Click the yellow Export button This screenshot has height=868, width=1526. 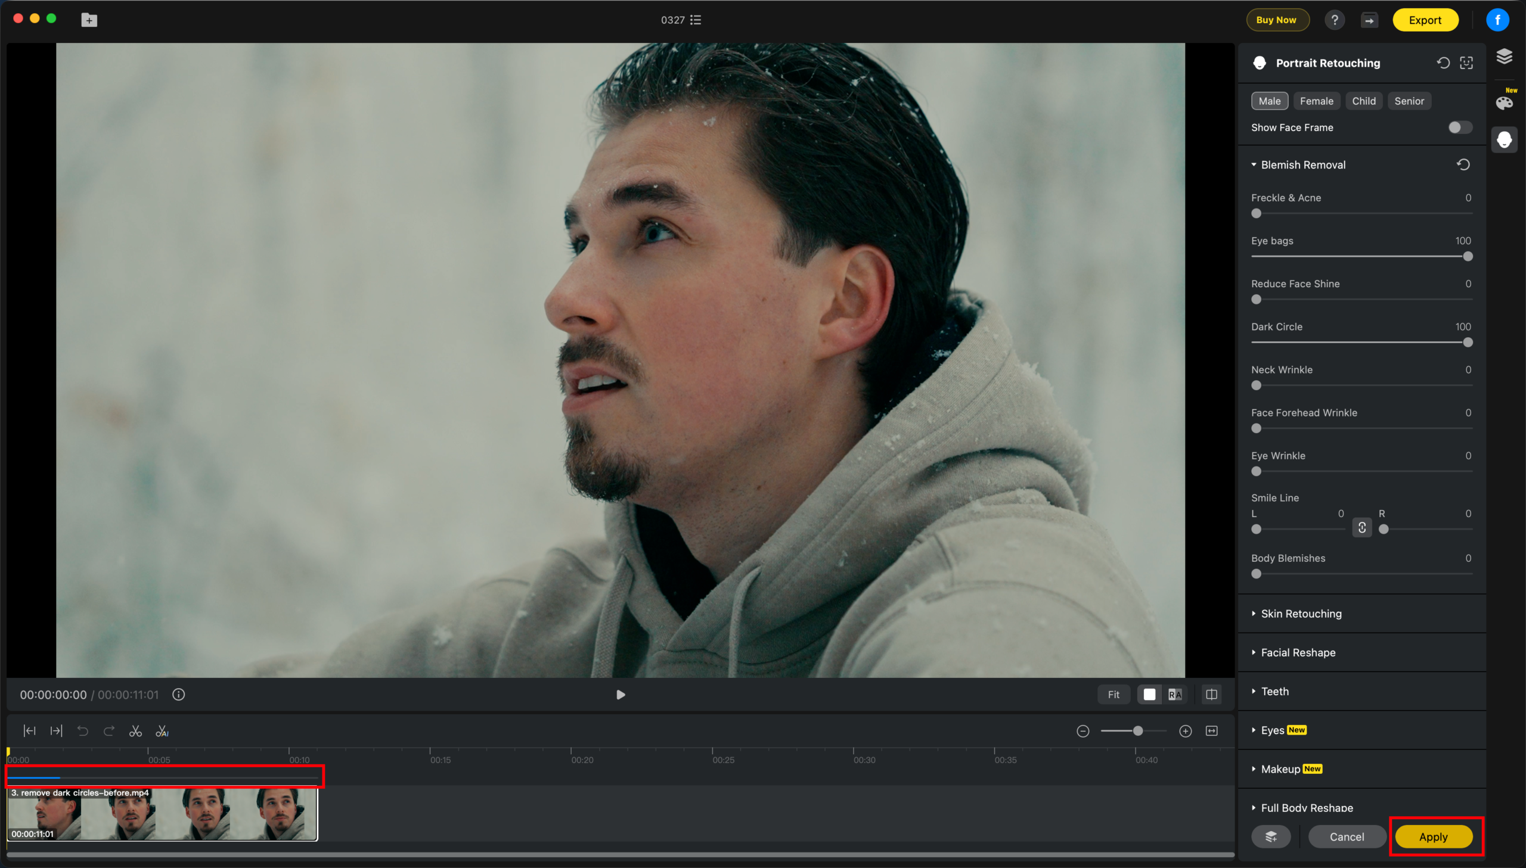click(1425, 20)
